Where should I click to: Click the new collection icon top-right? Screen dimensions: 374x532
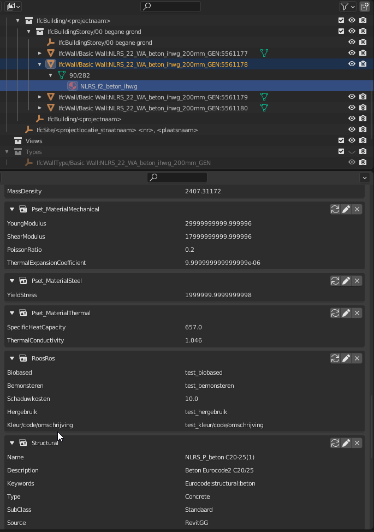point(364,6)
